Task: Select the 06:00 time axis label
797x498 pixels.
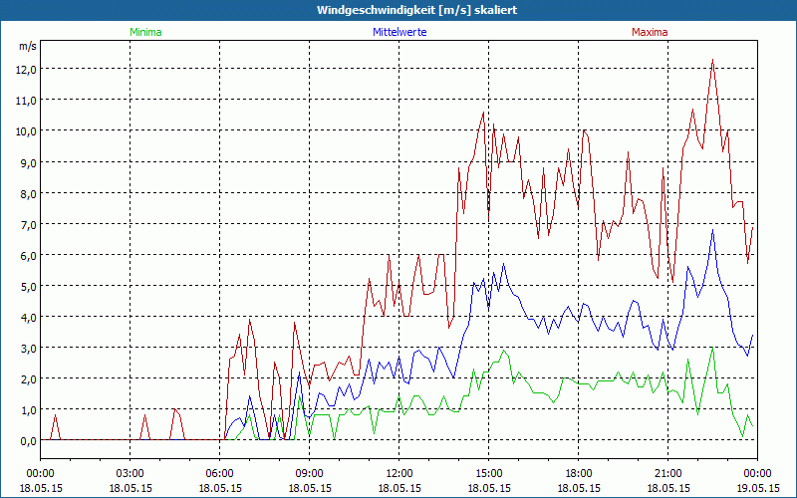Action: (x=219, y=473)
